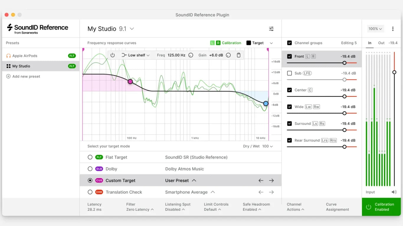Open the three-dot more options menu
Screen dimensions: 403x226
(393, 29)
